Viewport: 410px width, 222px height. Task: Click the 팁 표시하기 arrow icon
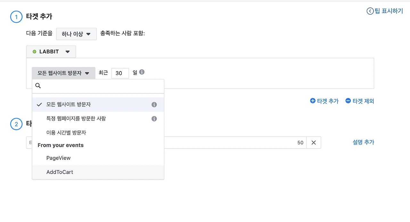coord(370,11)
